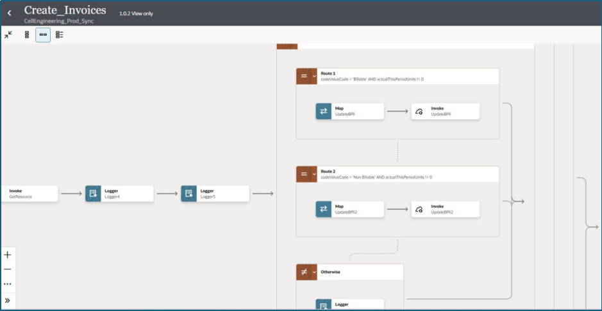Click the Otherwise not-equal icon

pyautogui.click(x=304, y=272)
